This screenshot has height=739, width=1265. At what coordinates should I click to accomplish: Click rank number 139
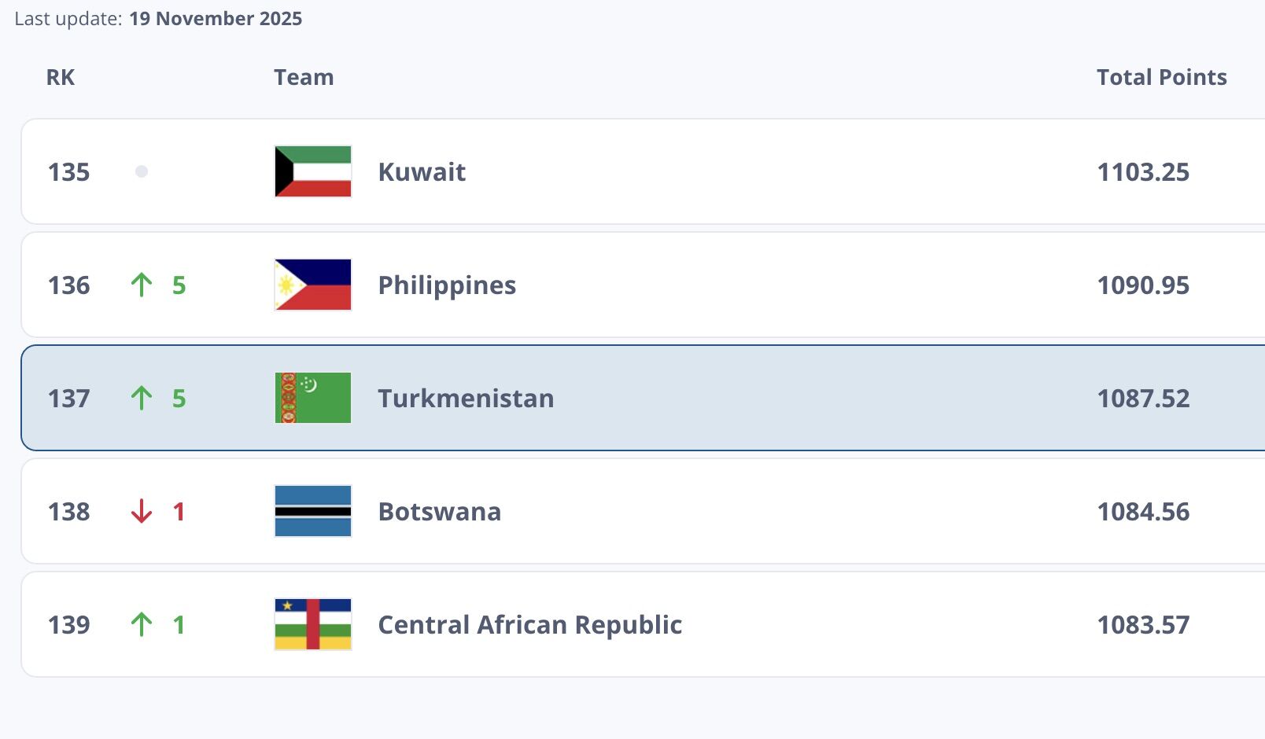[x=69, y=624]
